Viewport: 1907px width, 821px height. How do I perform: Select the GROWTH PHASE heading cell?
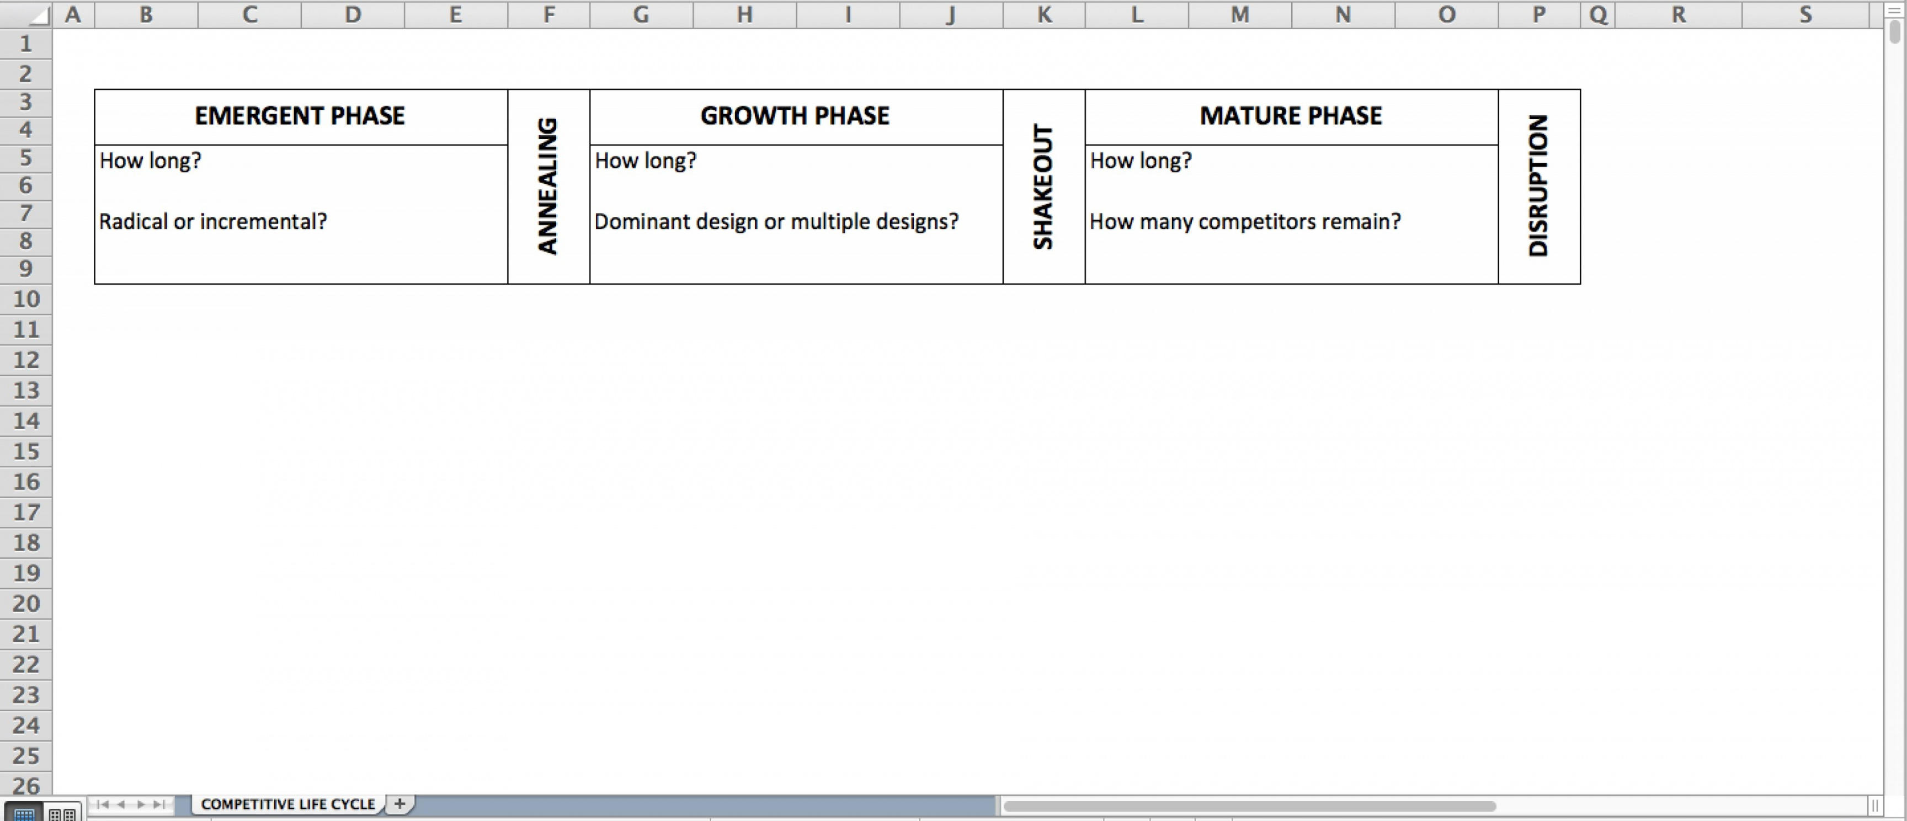[x=796, y=116]
